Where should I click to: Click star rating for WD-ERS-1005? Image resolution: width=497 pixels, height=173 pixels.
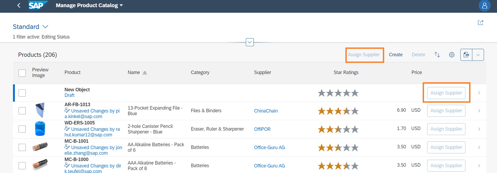(338, 129)
